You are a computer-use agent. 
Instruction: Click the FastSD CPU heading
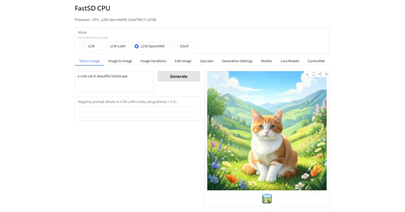(92, 8)
